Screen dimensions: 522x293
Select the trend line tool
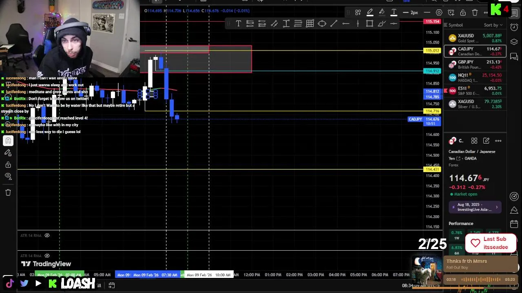pos(334,24)
